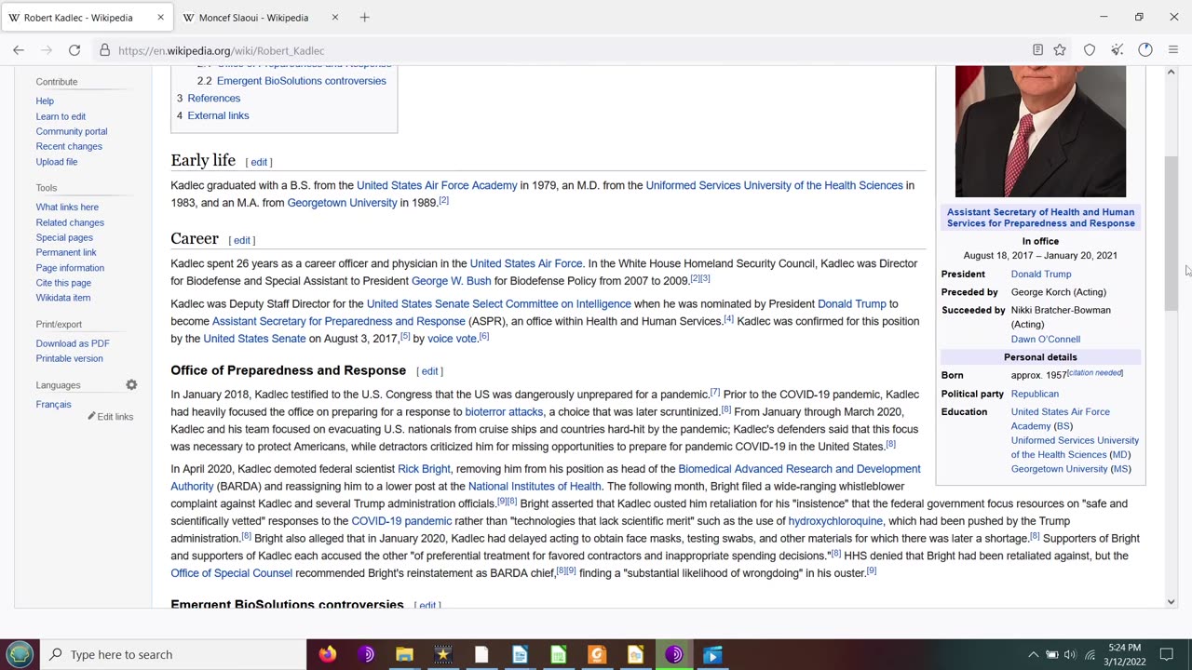Edit Office of Preparedness and Response section

[x=429, y=371]
